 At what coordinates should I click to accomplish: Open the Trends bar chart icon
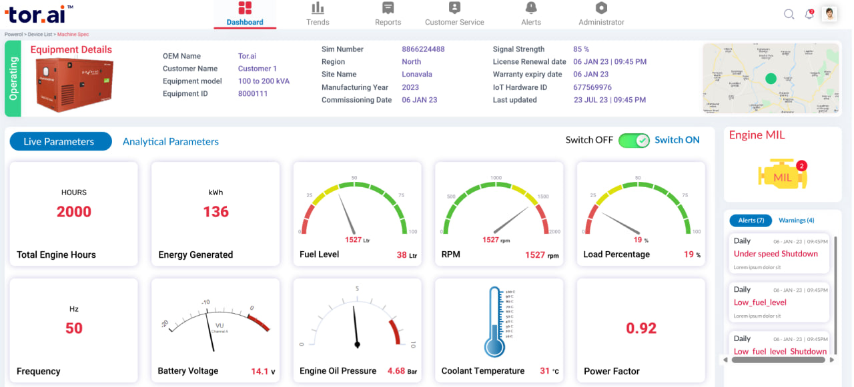click(318, 8)
